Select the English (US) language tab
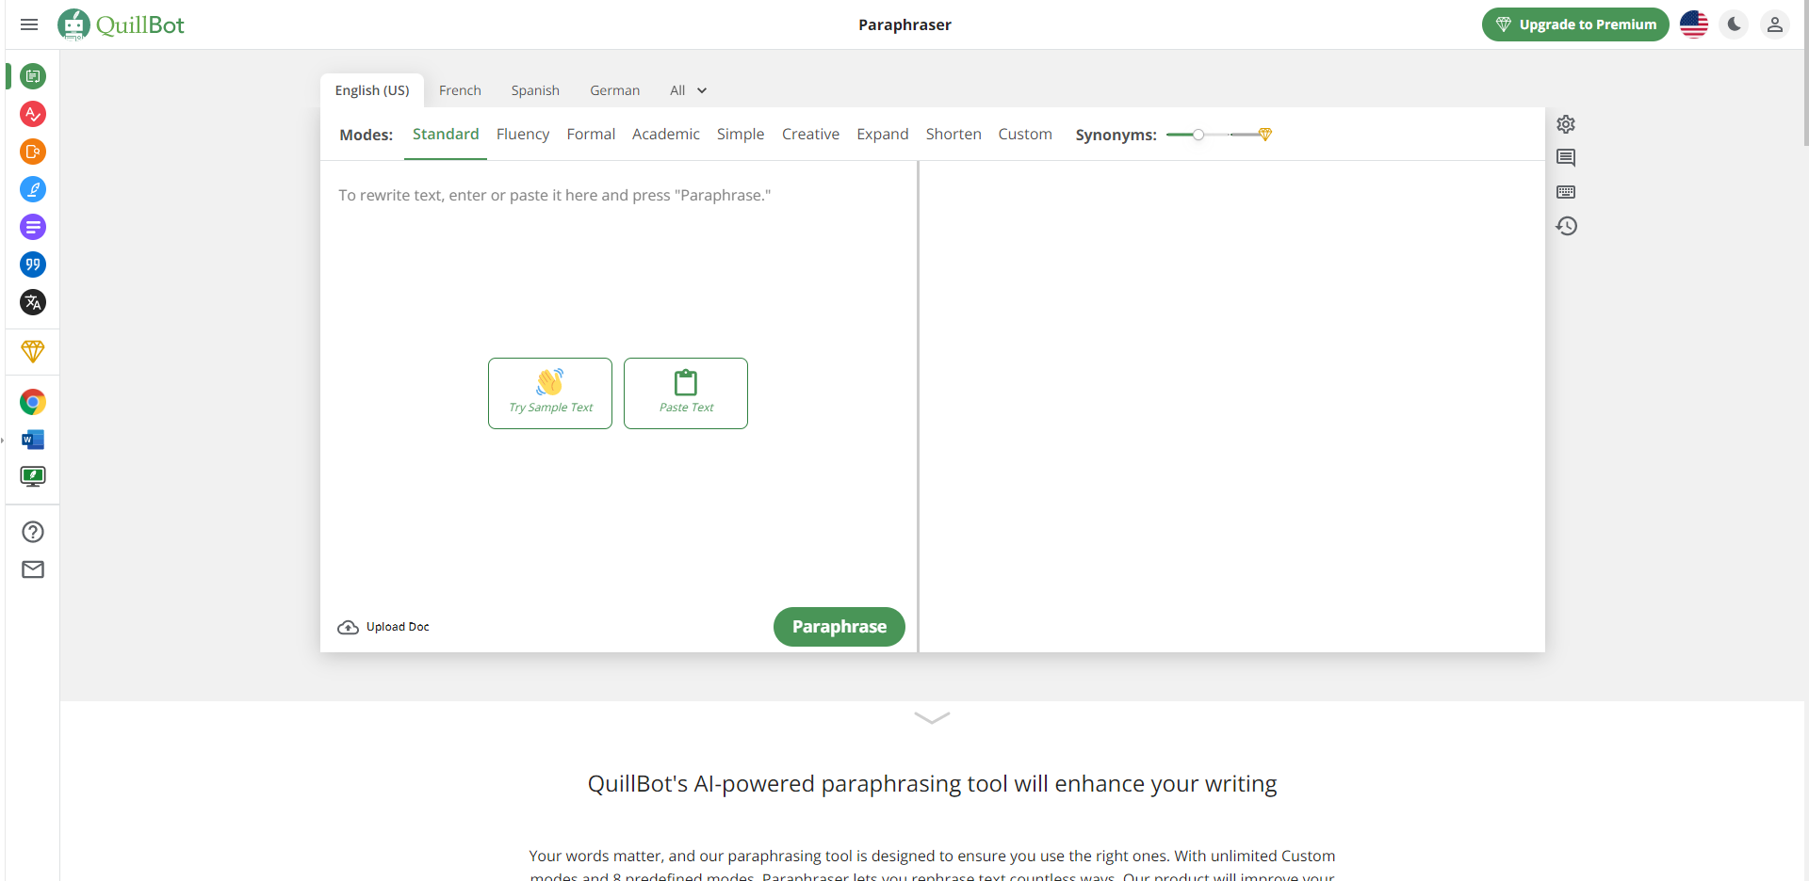 point(372,90)
